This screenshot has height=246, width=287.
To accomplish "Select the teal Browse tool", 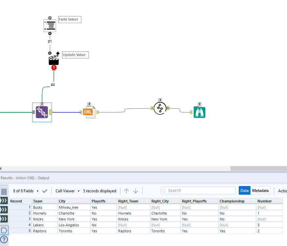I will (x=199, y=112).
